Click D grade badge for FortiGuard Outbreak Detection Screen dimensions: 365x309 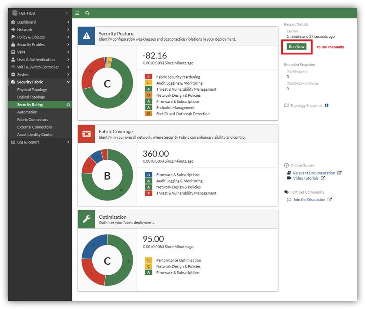point(148,113)
